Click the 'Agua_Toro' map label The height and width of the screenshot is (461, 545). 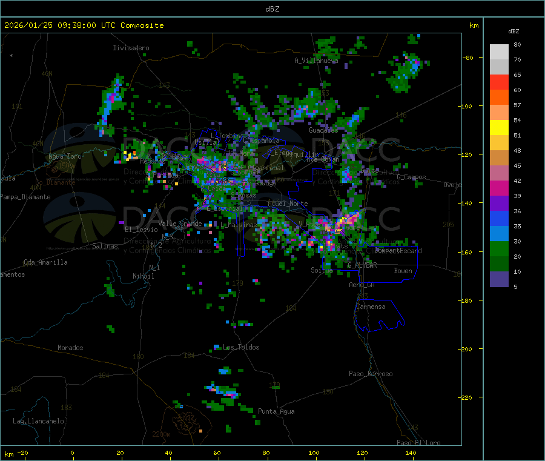pos(65,156)
